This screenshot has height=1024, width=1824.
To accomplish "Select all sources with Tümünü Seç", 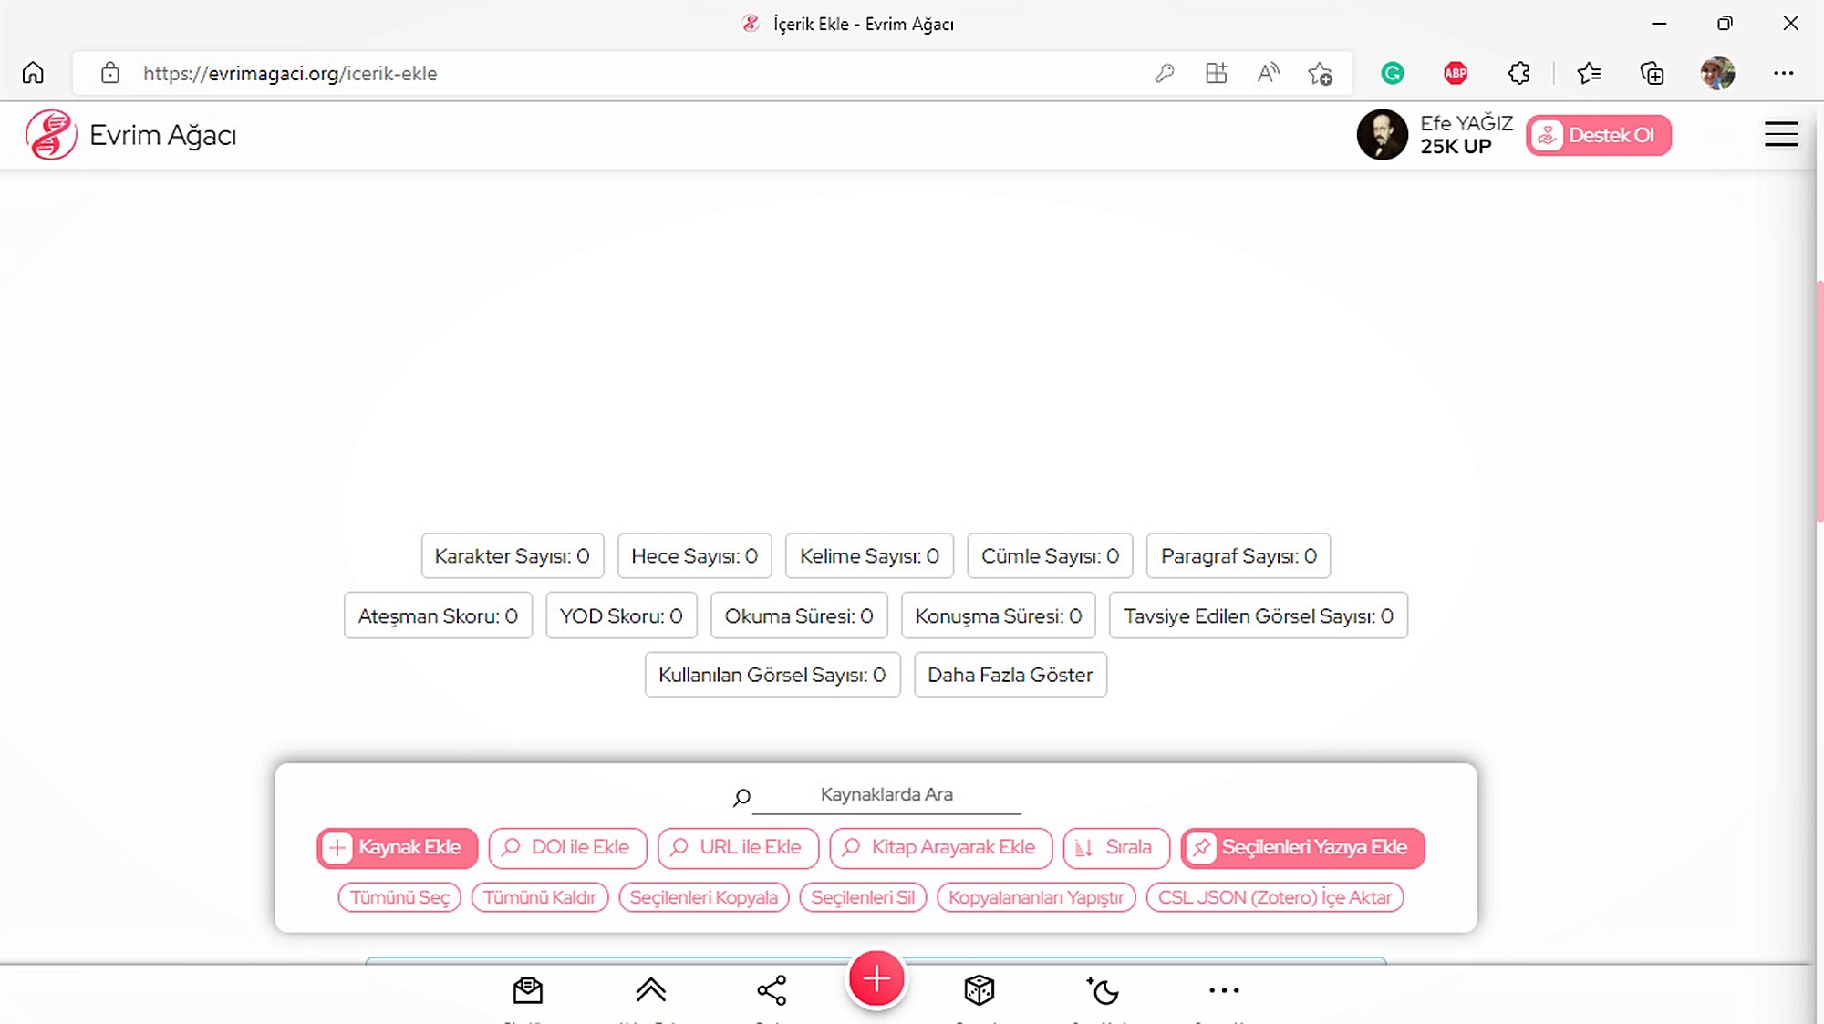I will tap(399, 897).
